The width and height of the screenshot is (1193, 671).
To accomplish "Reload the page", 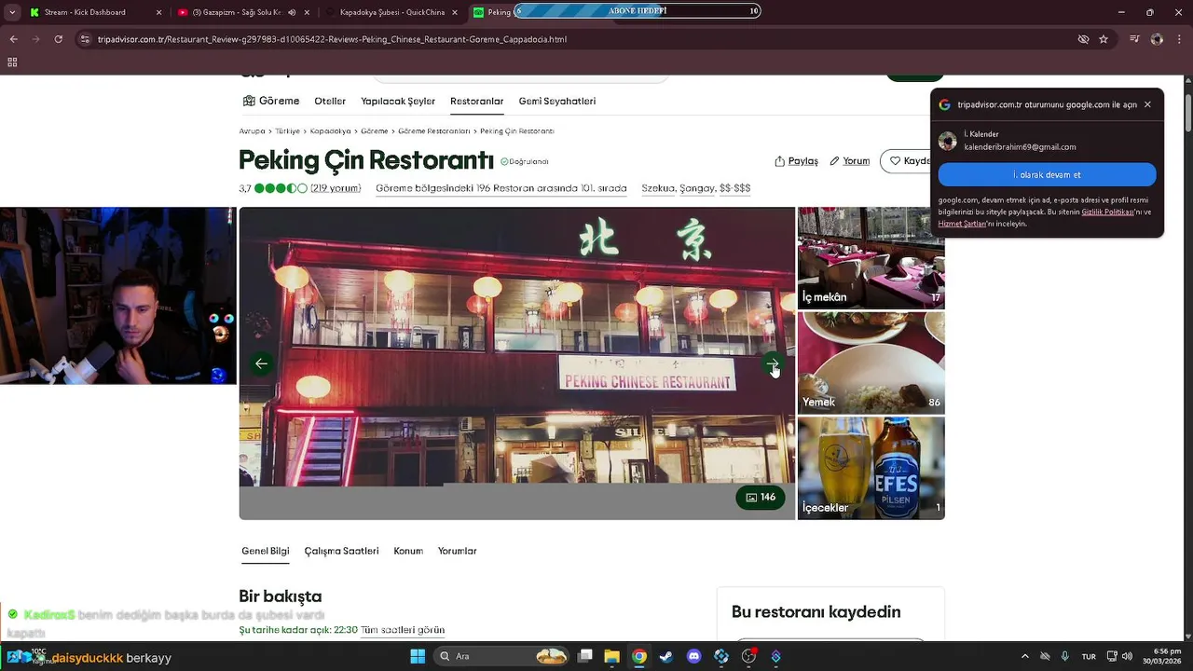I will (58, 39).
